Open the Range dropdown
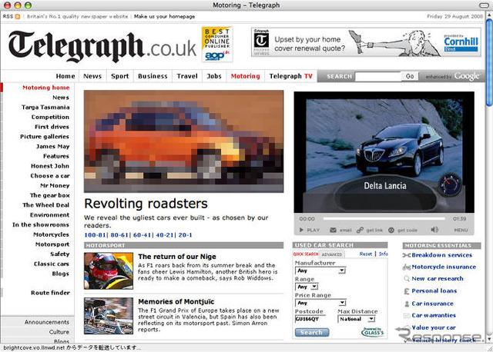The width and height of the screenshot is (493, 352). (307, 287)
